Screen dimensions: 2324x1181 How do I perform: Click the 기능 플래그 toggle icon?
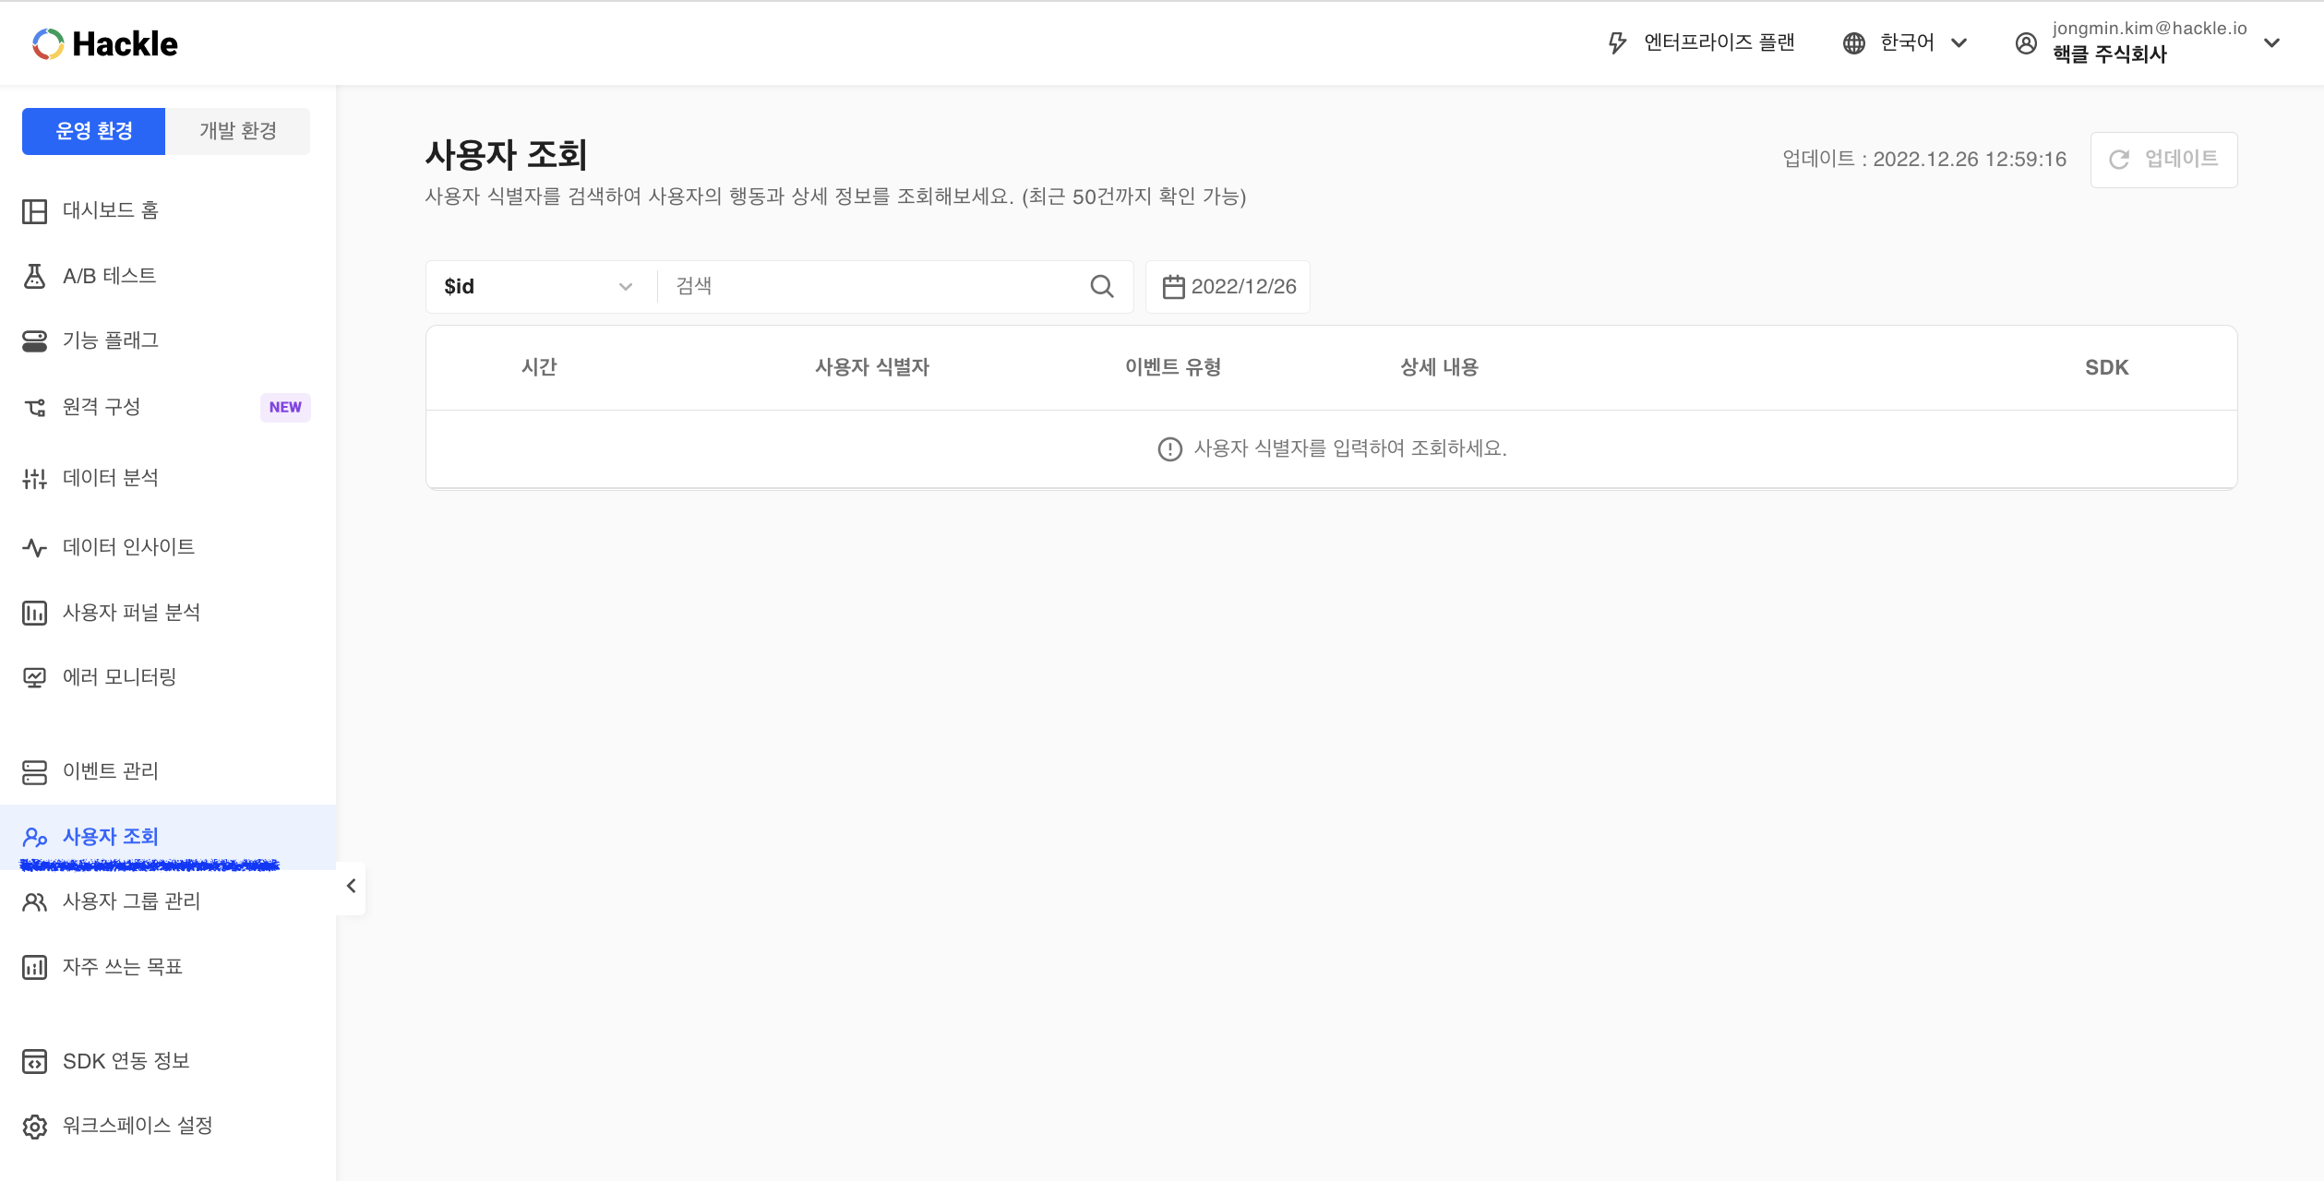(34, 341)
